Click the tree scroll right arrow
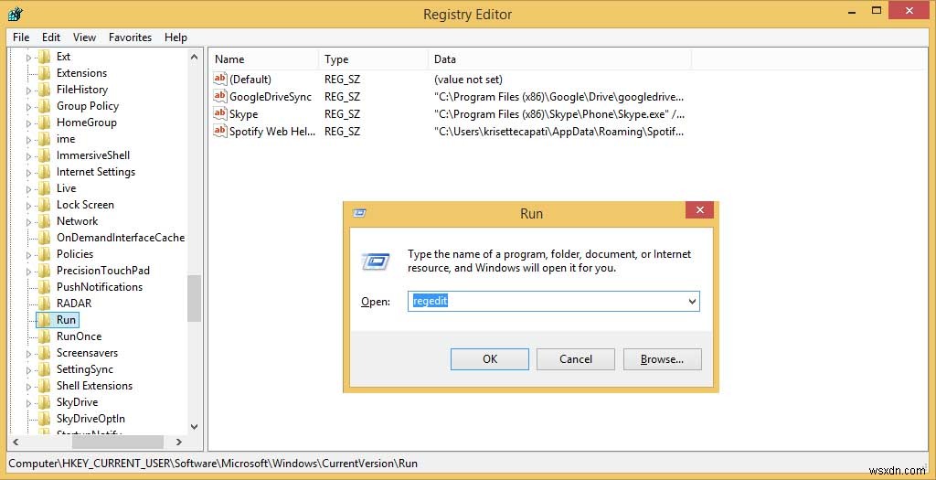The image size is (936, 480). pos(179,443)
